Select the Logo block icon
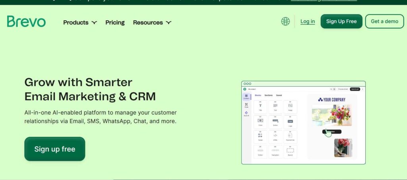This screenshot has width=407, height=180. [290, 122]
